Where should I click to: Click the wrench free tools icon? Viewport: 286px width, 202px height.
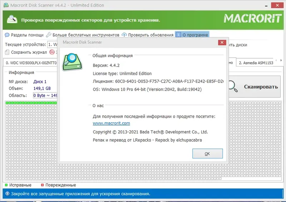click(49, 35)
